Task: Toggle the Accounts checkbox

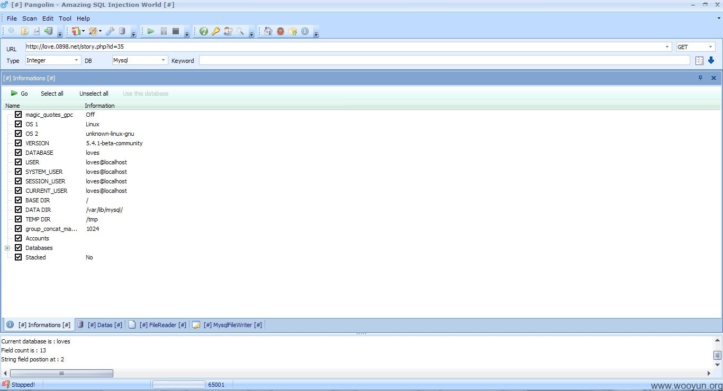Action: [19, 238]
